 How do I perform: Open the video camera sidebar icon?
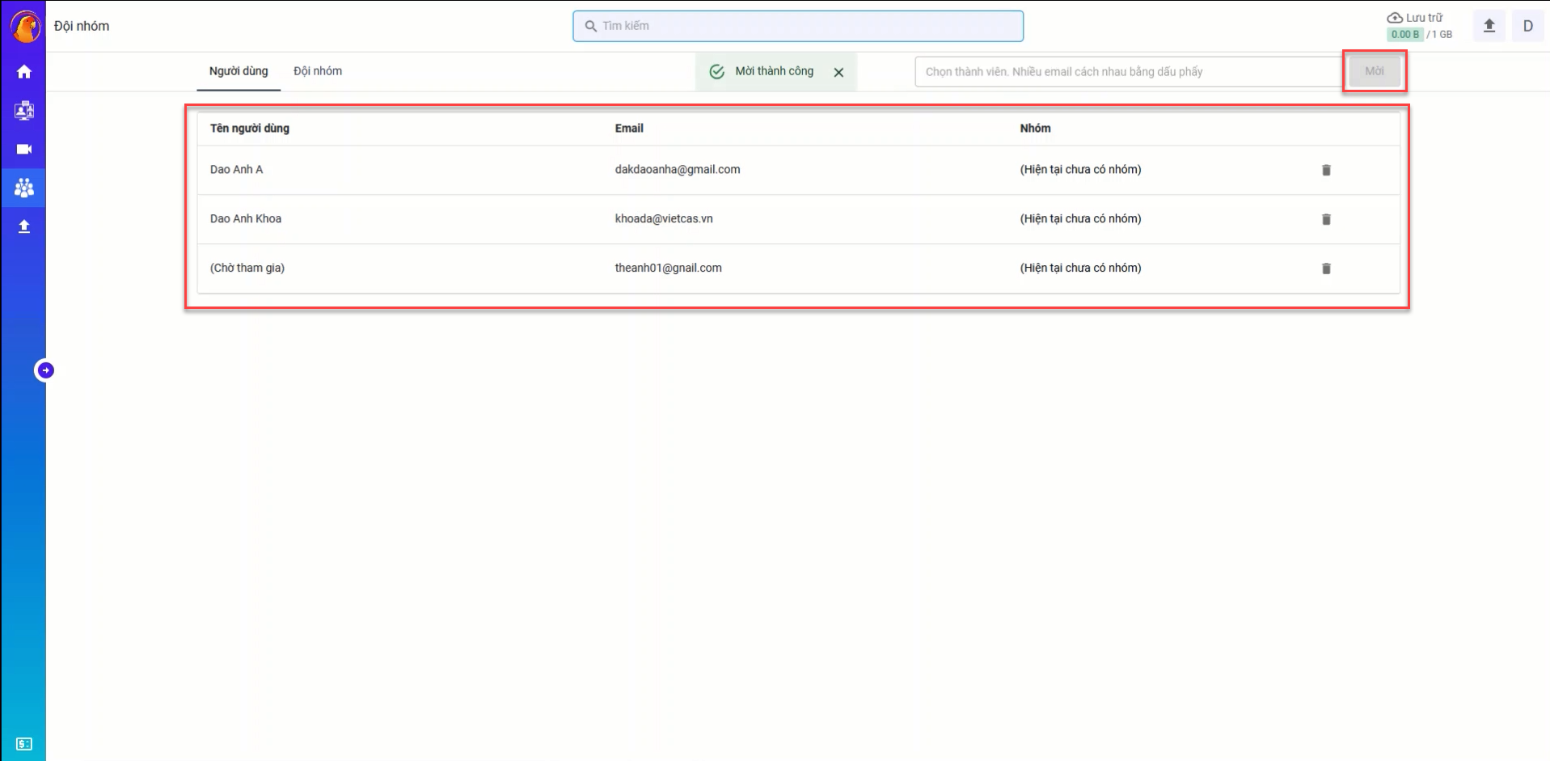pyautogui.click(x=24, y=150)
